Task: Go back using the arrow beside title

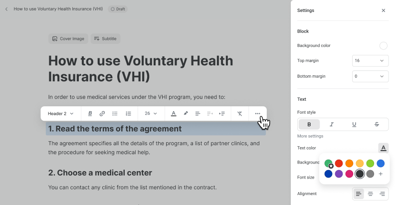Action: (6, 9)
